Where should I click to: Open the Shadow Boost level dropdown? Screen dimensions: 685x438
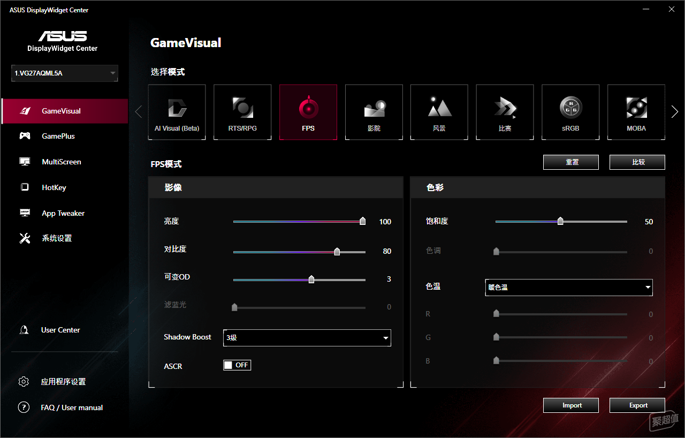pos(307,338)
